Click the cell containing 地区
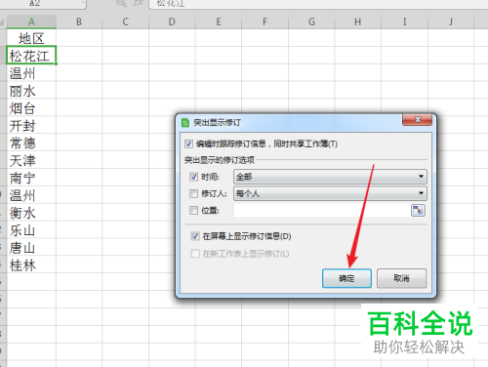Image resolution: width=488 pixels, height=367 pixels. [31, 38]
